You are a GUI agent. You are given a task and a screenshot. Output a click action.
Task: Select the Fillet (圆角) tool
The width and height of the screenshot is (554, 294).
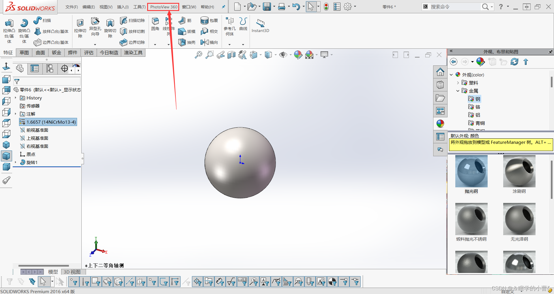click(x=155, y=24)
